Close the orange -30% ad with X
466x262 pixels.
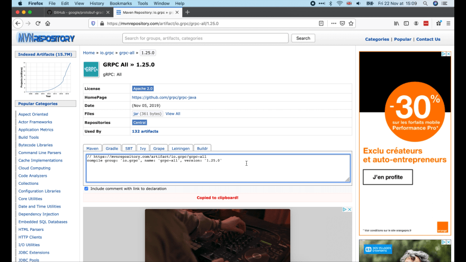[449, 54]
